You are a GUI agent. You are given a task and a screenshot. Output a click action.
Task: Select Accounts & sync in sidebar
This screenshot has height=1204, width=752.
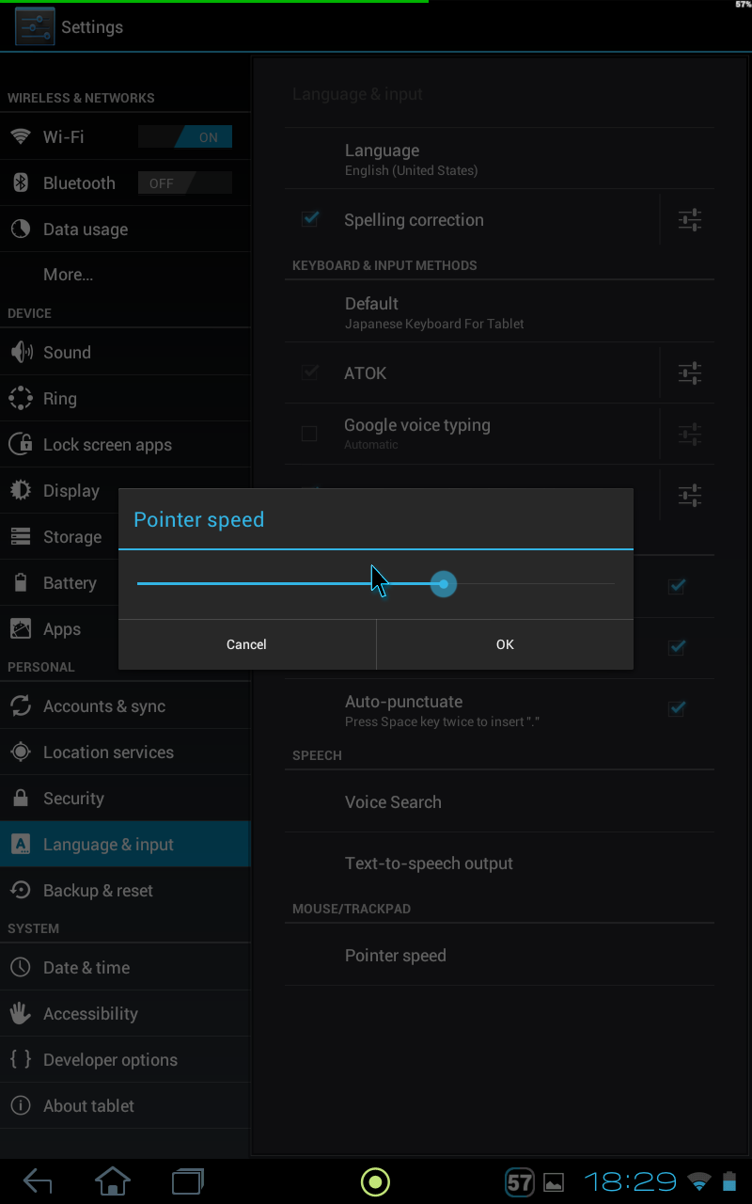(104, 706)
